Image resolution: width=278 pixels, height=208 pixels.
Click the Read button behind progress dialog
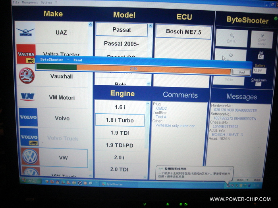click(230, 55)
